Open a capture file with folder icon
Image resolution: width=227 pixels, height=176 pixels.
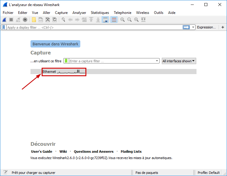pyautogui.click(x=34, y=20)
